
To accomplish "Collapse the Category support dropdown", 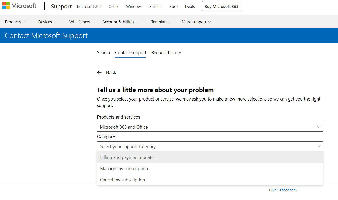I will coord(210,146).
